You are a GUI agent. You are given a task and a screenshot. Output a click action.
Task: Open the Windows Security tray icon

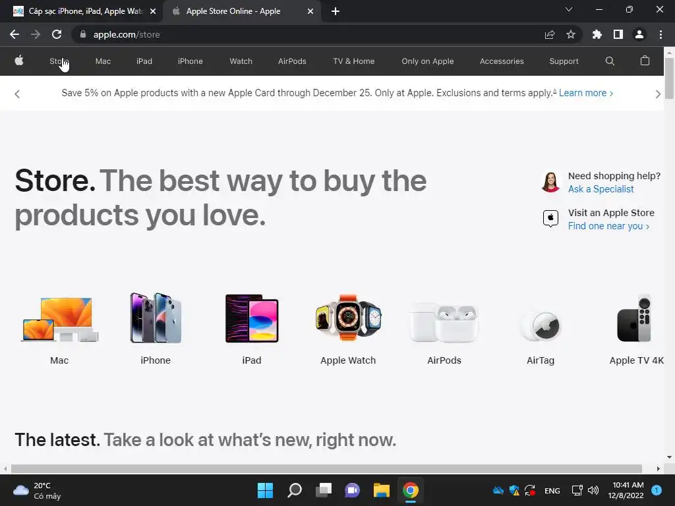point(514,490)
